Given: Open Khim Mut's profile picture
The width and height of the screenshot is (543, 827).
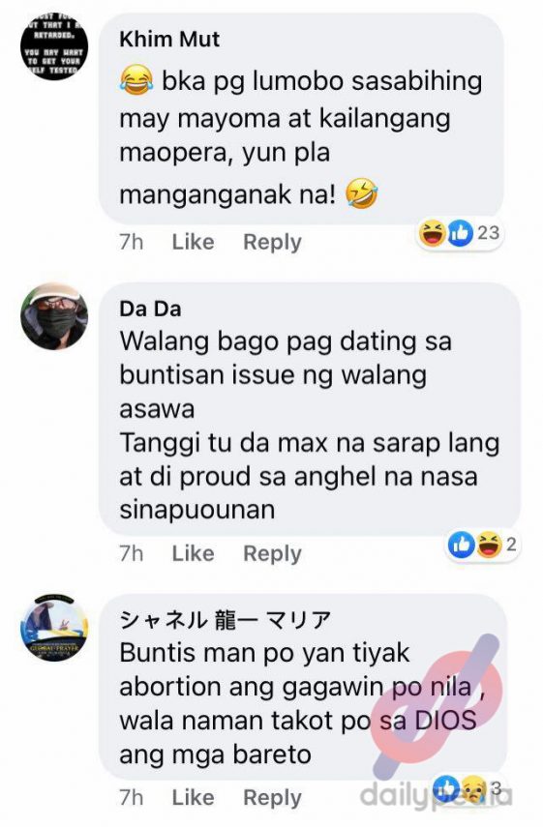Looking at the screenshot, I should pyautogui.click(x=54, y=46).
